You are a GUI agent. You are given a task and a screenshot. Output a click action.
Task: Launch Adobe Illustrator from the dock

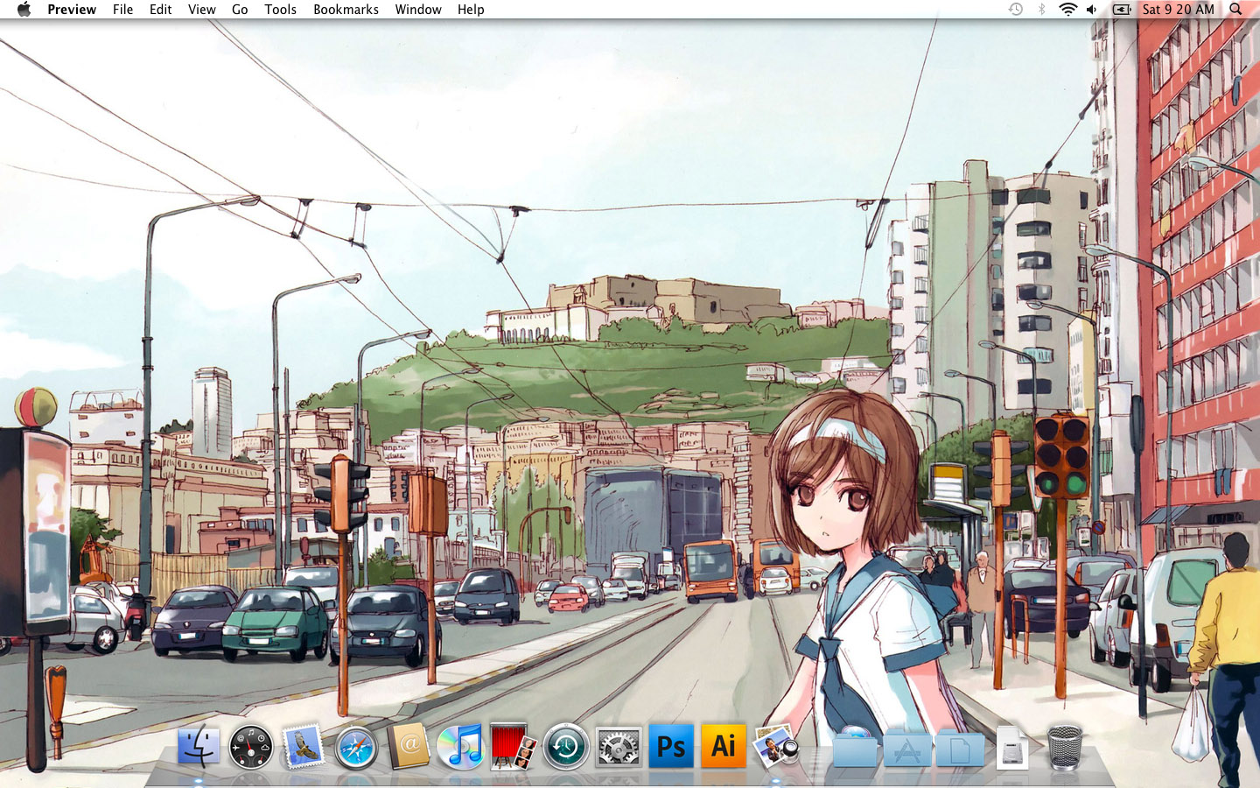pyautogui.click(x=724, y=747)
